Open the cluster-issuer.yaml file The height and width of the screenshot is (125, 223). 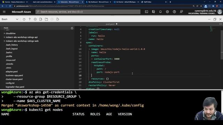pyautogui.click(x=14, y=80)
